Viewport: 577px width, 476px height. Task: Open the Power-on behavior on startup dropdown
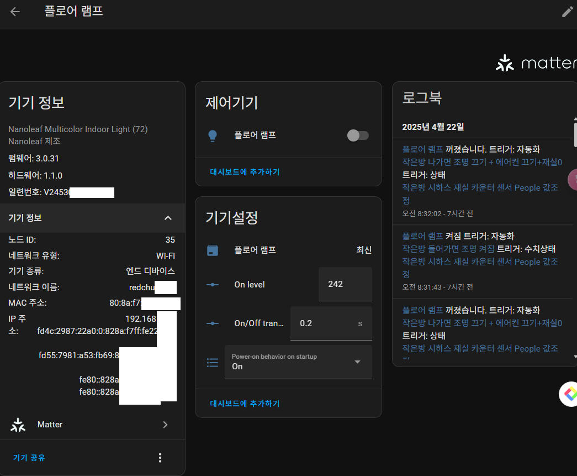298,362
